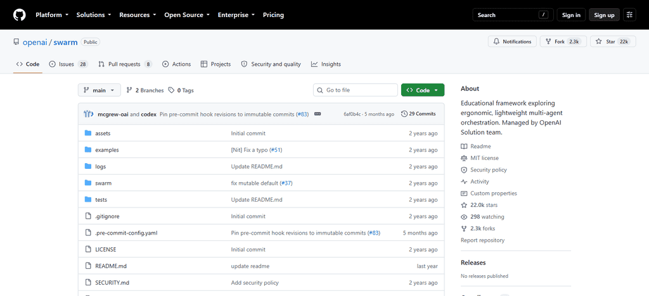Open the tests folder icon
649x296 pixels.
[87, 199]
